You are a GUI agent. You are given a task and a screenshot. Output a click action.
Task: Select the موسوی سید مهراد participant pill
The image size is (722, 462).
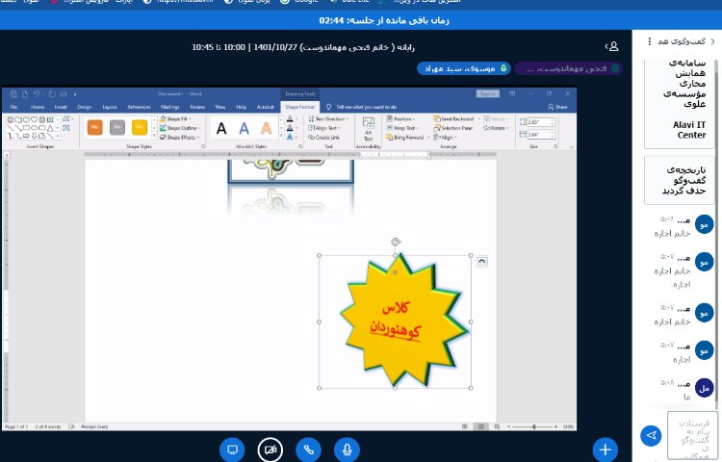tap(464, 68)
